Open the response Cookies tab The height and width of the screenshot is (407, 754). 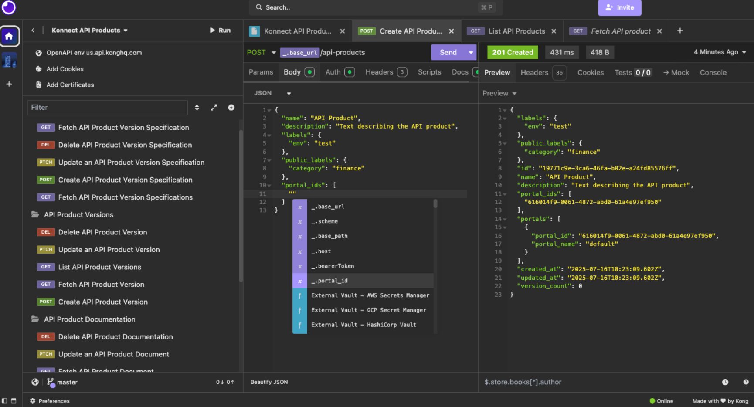click(x=591, y=72)
